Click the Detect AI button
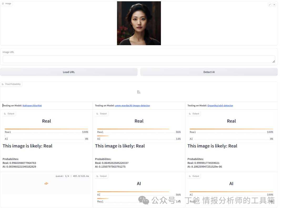The image size is (284, 212). coord(209,72)
